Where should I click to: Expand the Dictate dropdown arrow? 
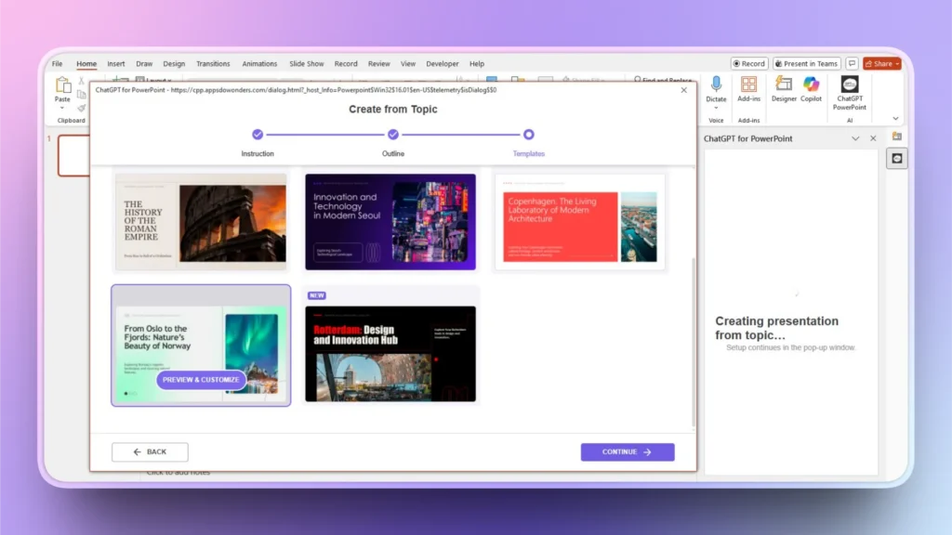coord(716,107)
